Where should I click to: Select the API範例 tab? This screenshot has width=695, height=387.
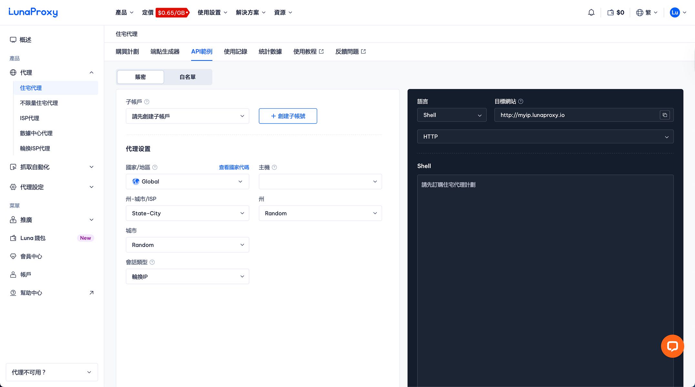coord(202,52)
